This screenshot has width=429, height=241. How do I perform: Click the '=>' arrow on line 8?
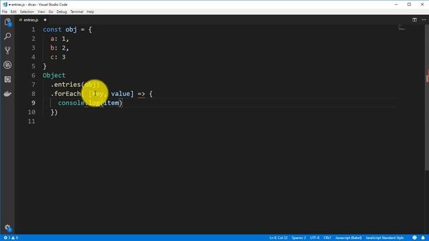tap(141, 94)
